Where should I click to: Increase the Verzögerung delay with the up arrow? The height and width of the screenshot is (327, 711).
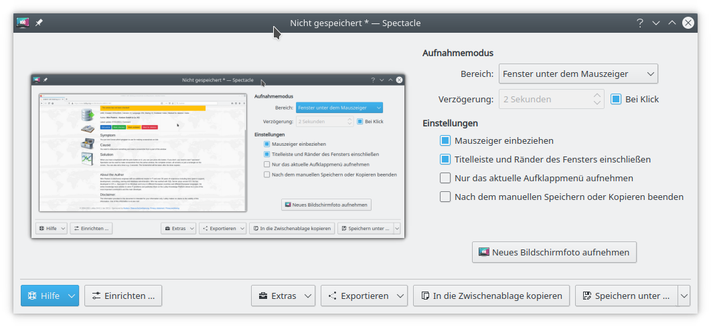[597, 95]
